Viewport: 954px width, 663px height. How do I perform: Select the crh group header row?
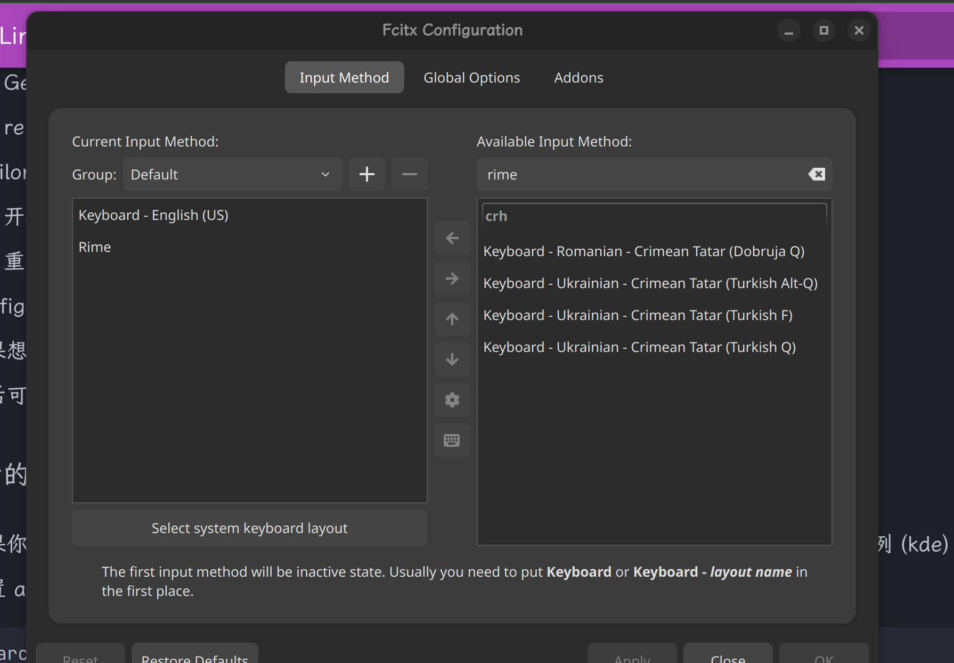coord(654,216)
